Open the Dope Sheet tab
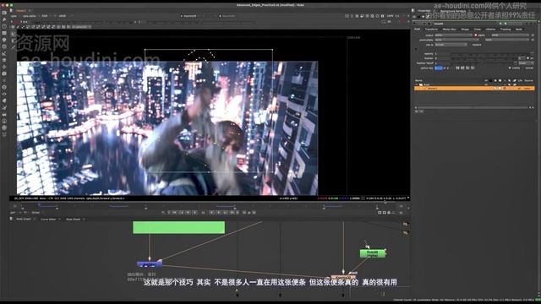The height and width of the screenshot is (304, 541). click(74, 220)
